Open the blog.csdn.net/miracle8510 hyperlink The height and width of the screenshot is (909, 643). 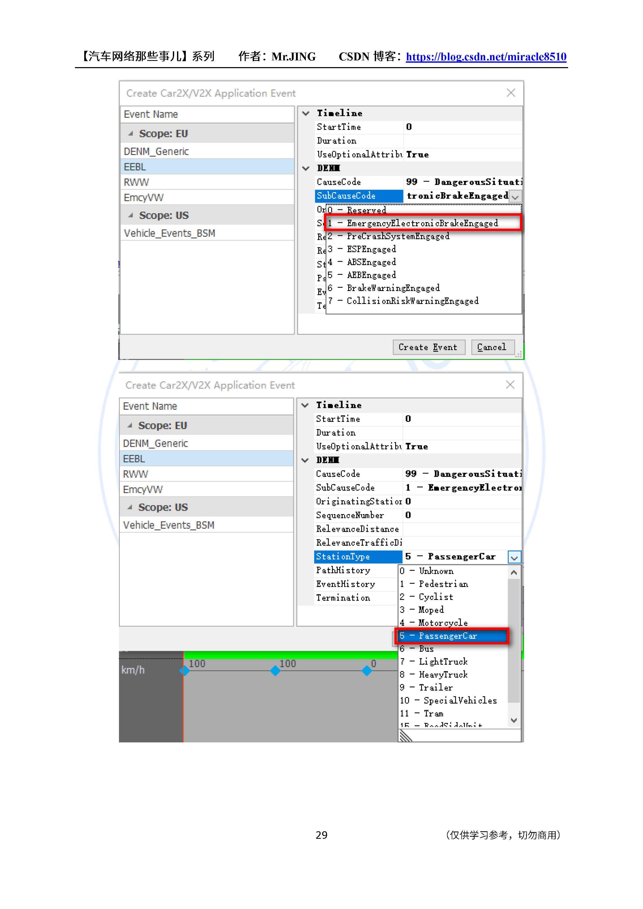click(486, 56)
